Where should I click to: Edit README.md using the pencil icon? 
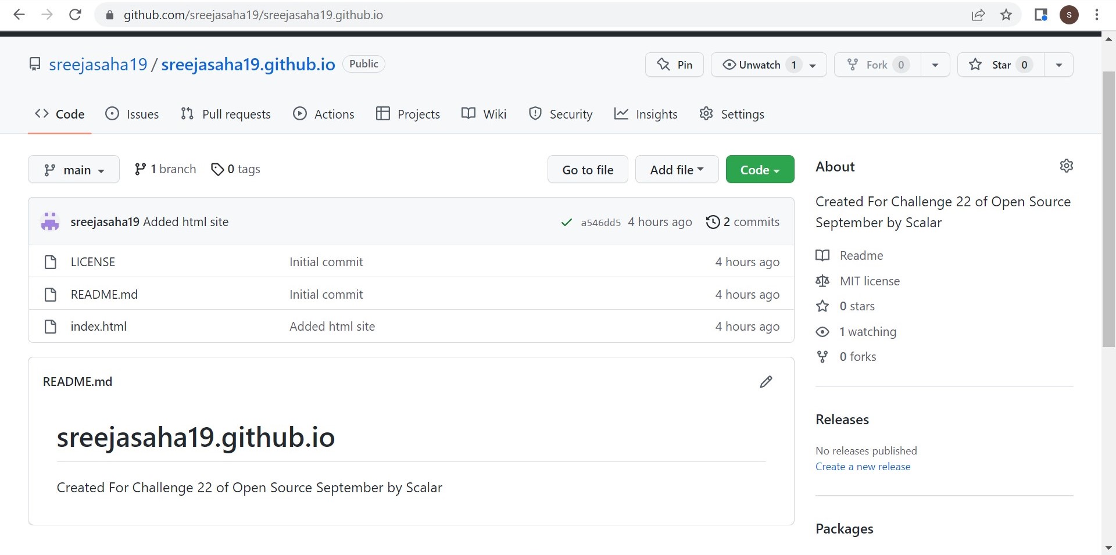coord(766,382)
